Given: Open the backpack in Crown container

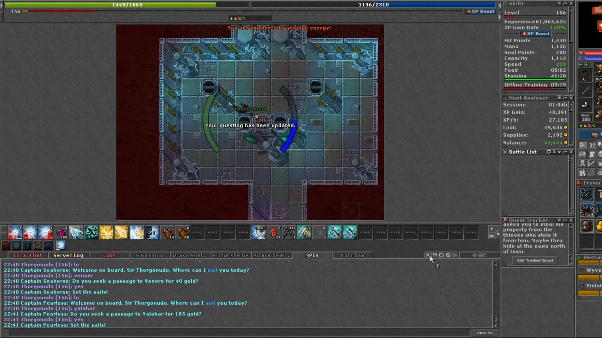Looking at the screenshot, I should coord(586,226).
